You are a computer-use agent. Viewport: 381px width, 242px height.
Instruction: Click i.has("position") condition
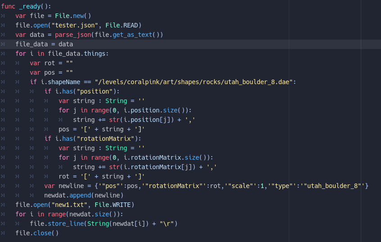tap(86, 91)
